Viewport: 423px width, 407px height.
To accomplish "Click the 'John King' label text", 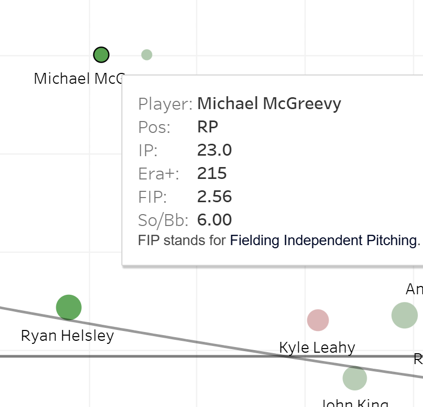I will click(x=354, y=403).
